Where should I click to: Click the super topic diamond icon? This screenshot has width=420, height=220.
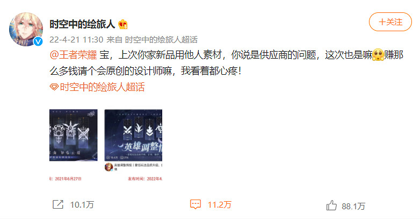coord(54,87)
